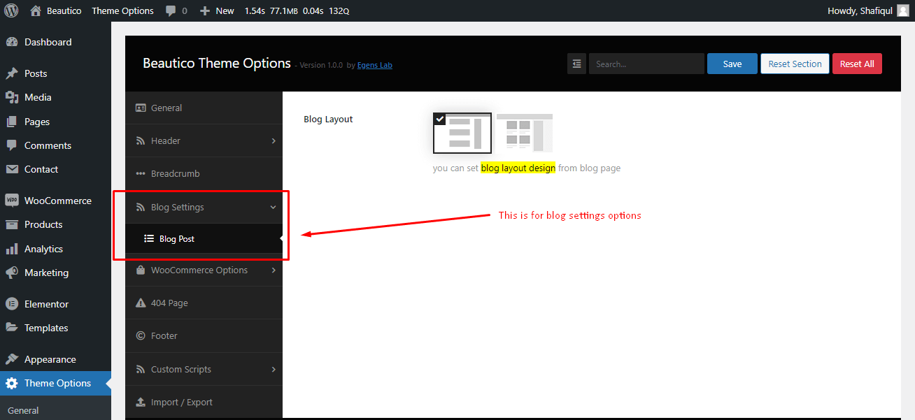Open the Blog Post sub-section

click(x=204, y=238)
